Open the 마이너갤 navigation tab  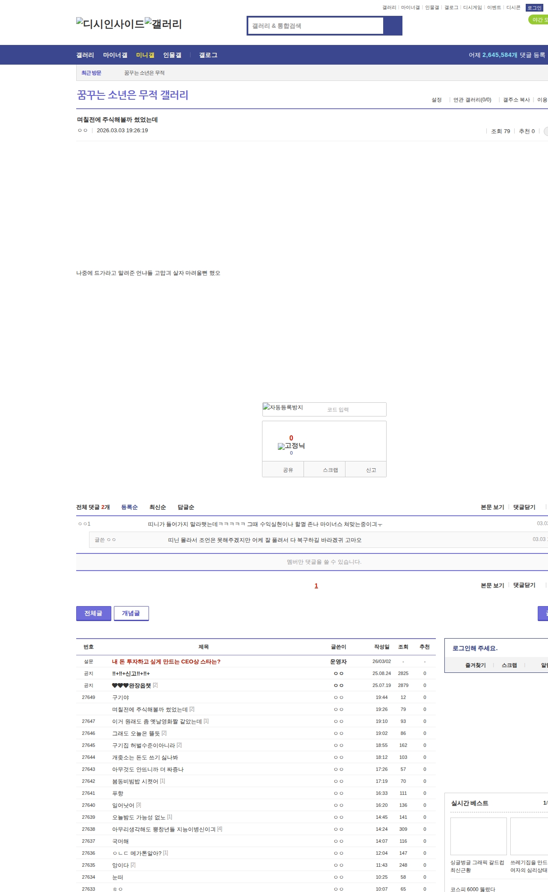coord(115,55)
